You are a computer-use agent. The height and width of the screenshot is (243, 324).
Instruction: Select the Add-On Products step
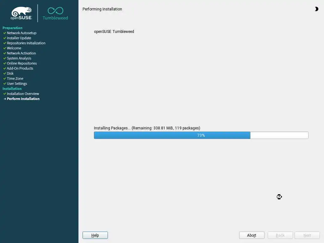click(20, 68)
